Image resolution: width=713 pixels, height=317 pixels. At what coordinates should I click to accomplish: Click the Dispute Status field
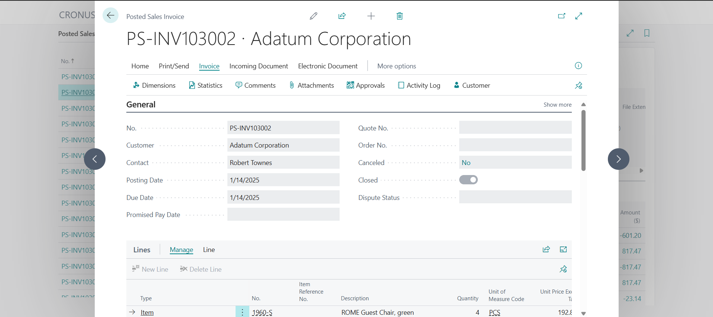[515, 197]
